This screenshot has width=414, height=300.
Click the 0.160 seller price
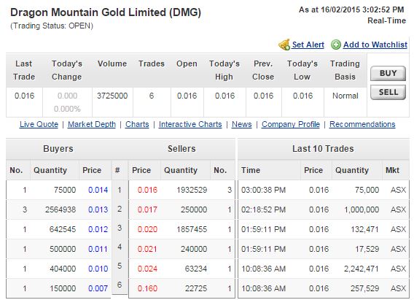tap(147, 288)
